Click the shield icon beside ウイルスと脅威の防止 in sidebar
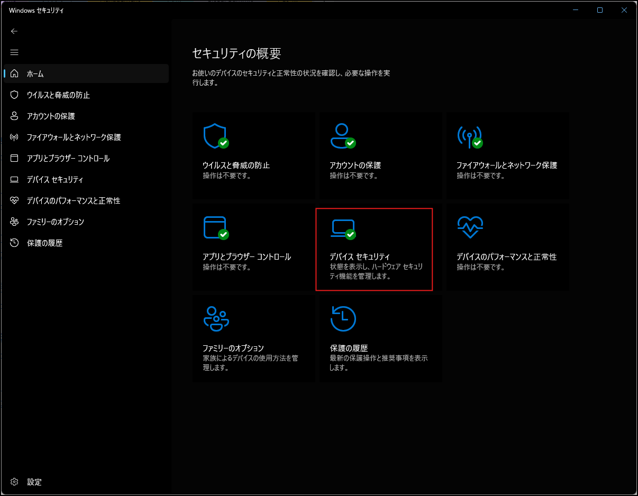Viewport: 638px width, 496px height. pyautogui.click(x=14, y=95)
